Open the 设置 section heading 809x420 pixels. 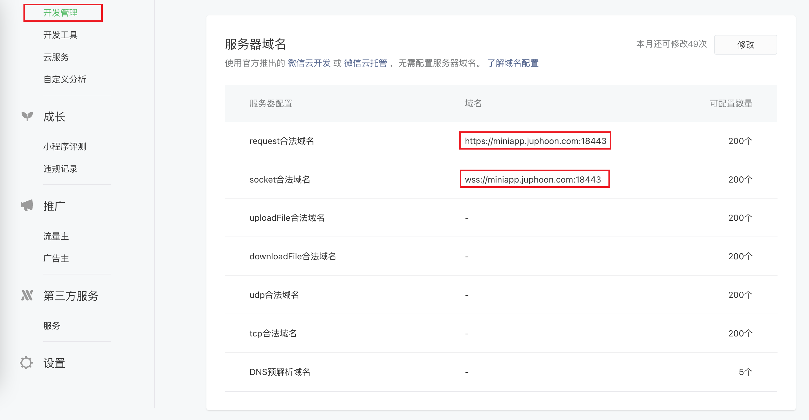pos(54,363)
